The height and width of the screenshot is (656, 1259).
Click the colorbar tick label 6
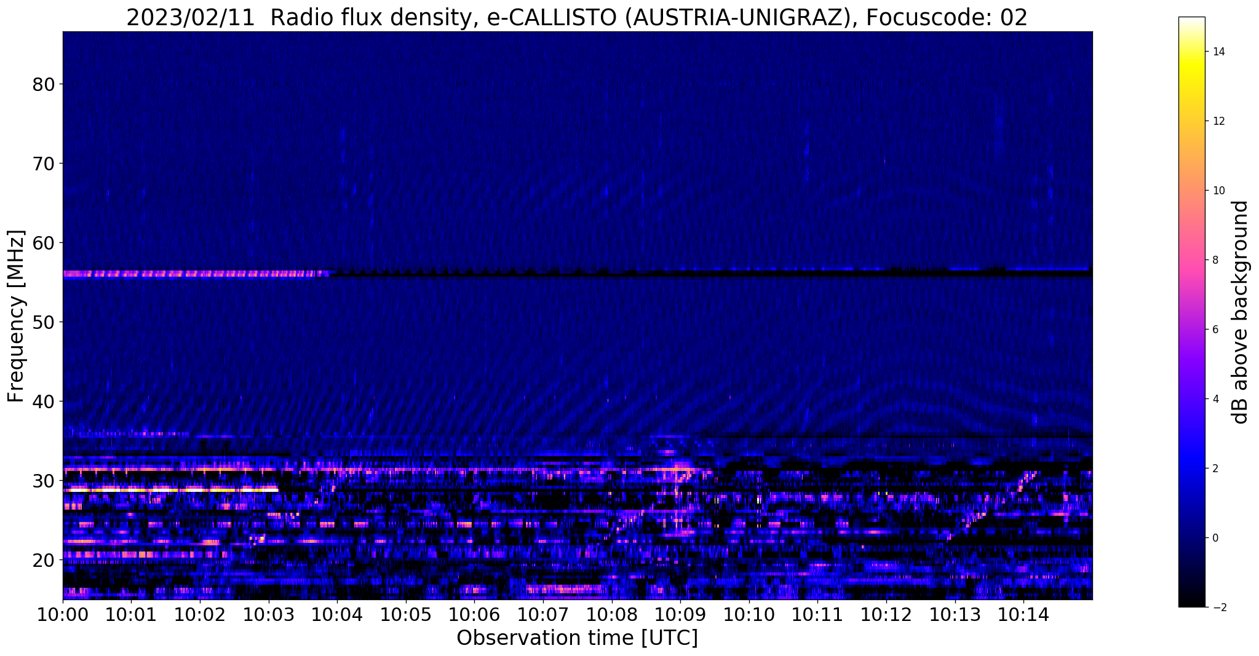[x=1215, y=330]
